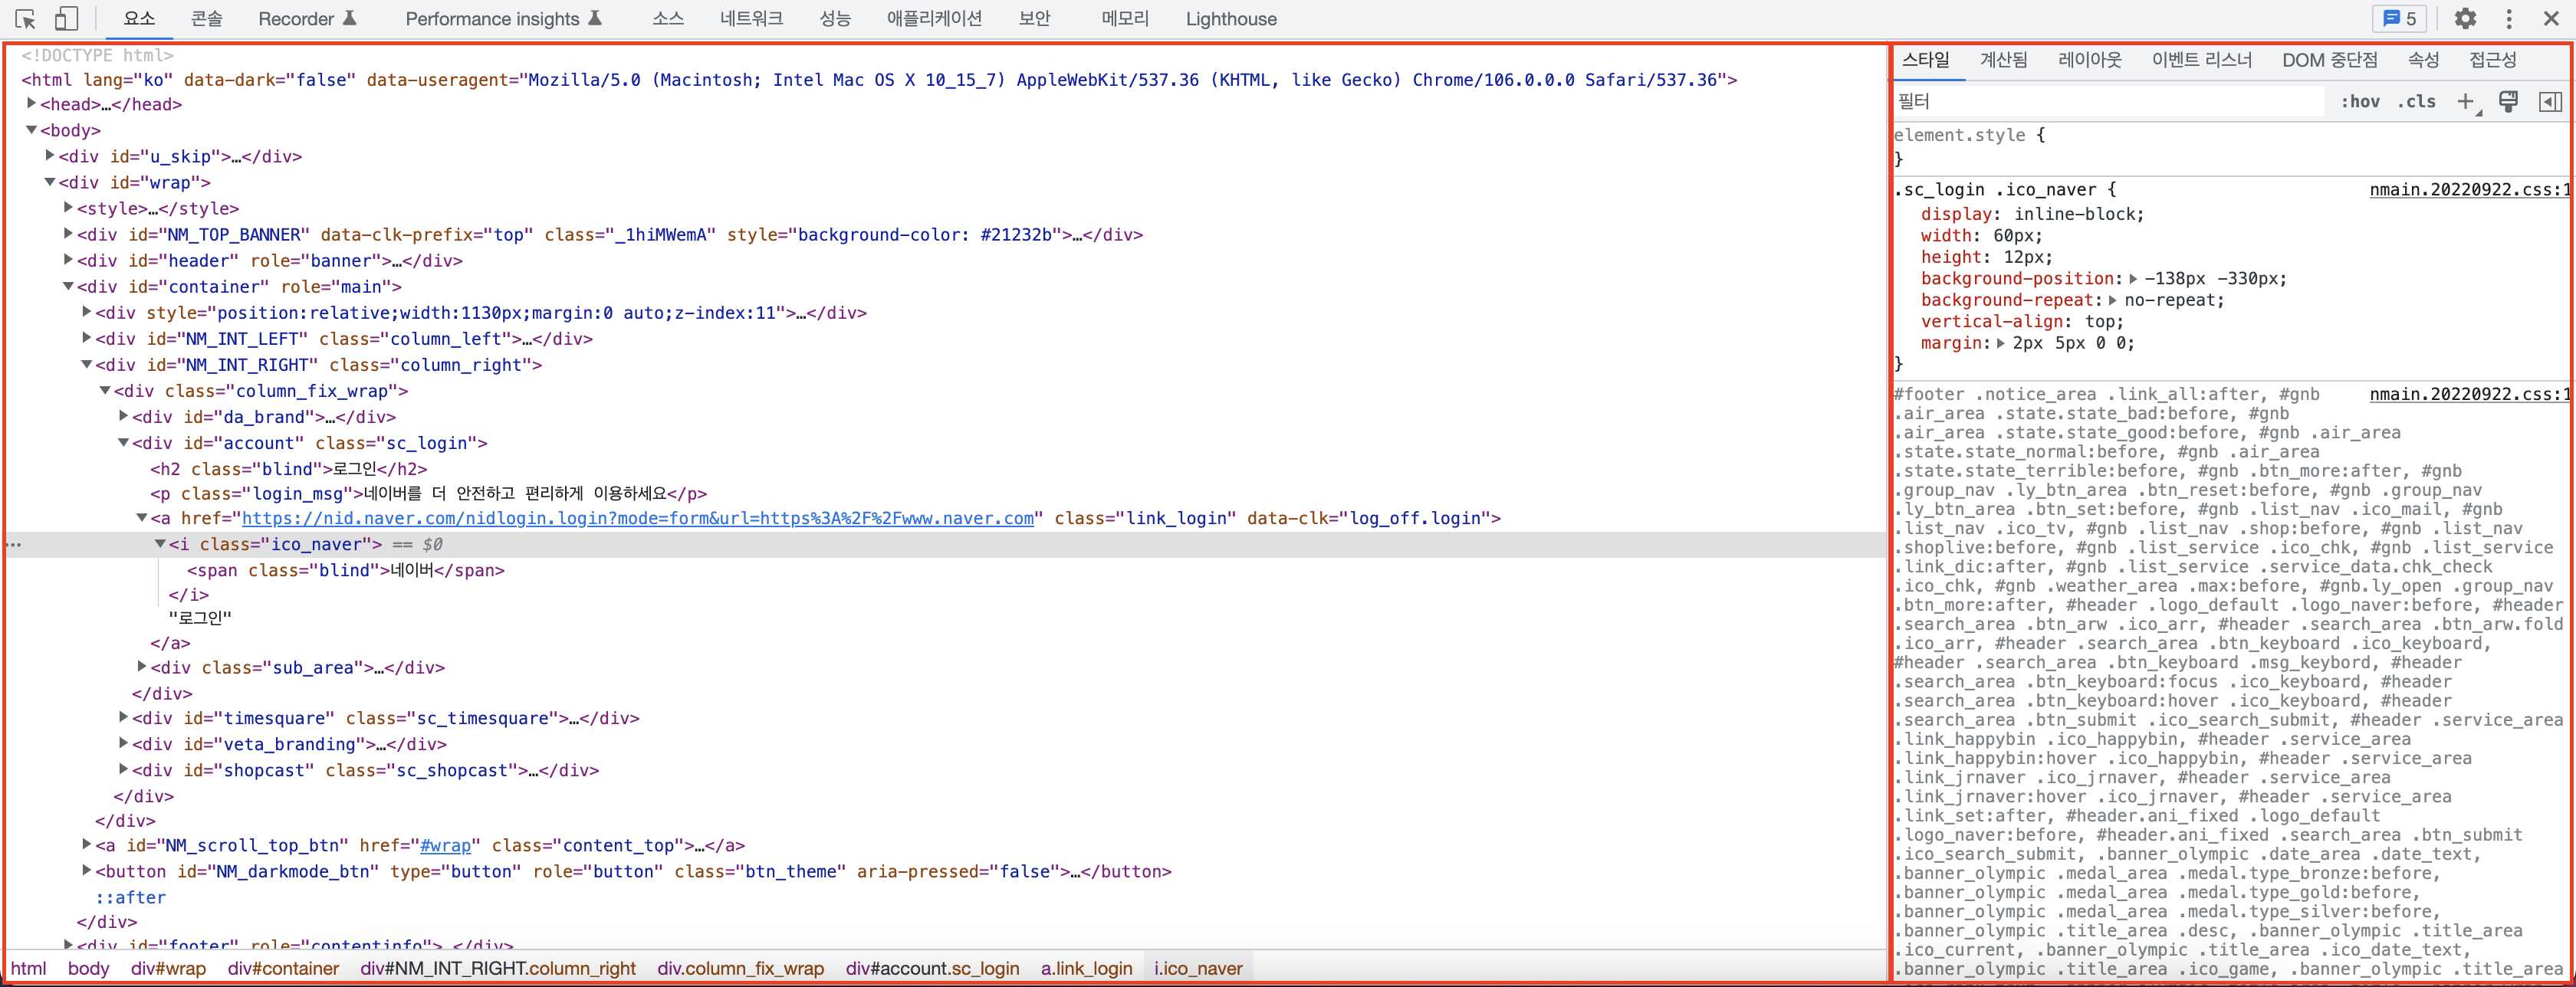Open the rendering emulation paintbrush icon
Viewport: 2576px width, 987px height.
click(2508, 101)
